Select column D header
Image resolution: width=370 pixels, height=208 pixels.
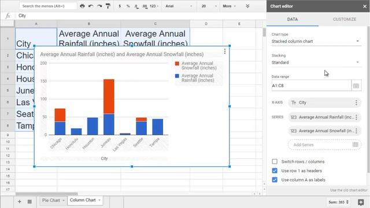pyautogui.click(x=206, y=24)
